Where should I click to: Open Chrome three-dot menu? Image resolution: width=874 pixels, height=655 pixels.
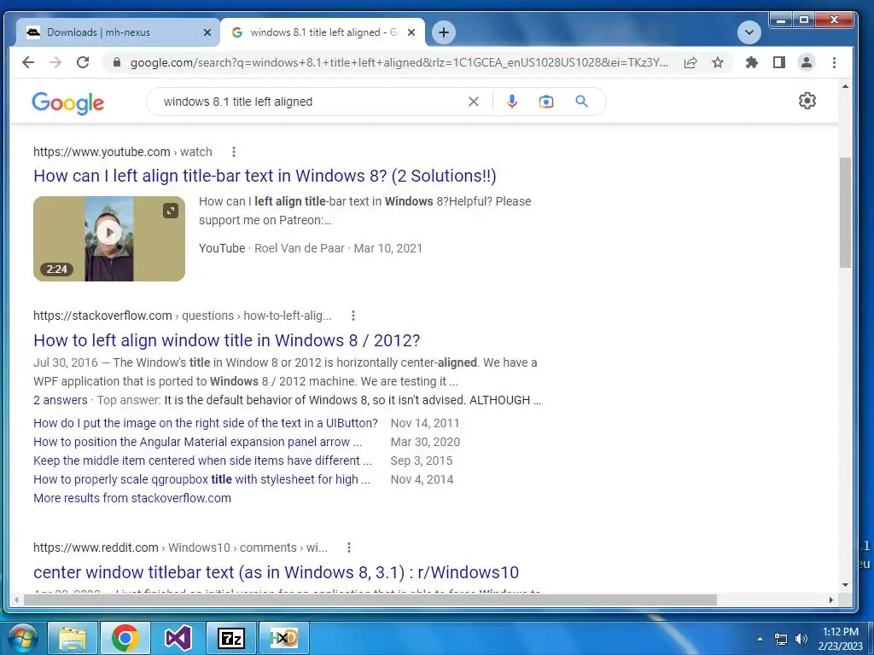coord(834,62)
